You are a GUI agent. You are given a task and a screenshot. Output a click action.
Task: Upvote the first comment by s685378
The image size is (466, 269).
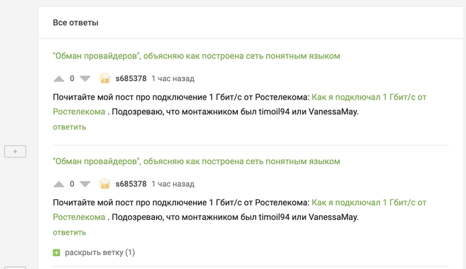[x=59, y=78]
